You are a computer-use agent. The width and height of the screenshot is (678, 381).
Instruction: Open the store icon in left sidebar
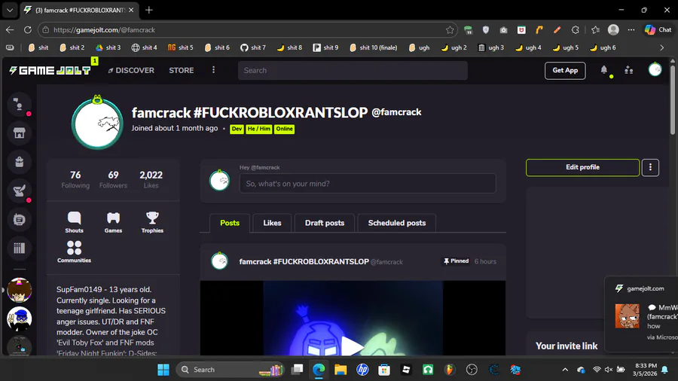coord(19,133)
